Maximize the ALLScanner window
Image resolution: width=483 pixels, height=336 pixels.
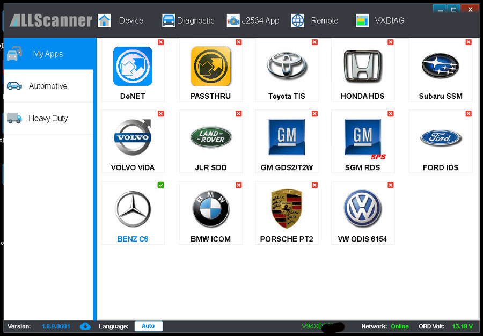(x=453, y=9)
